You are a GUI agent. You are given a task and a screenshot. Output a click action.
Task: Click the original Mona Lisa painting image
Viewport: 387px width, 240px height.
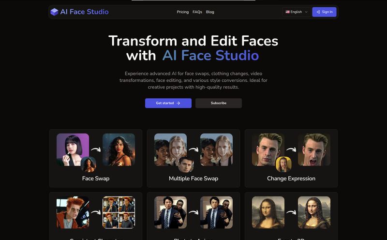tap(268, 212)
